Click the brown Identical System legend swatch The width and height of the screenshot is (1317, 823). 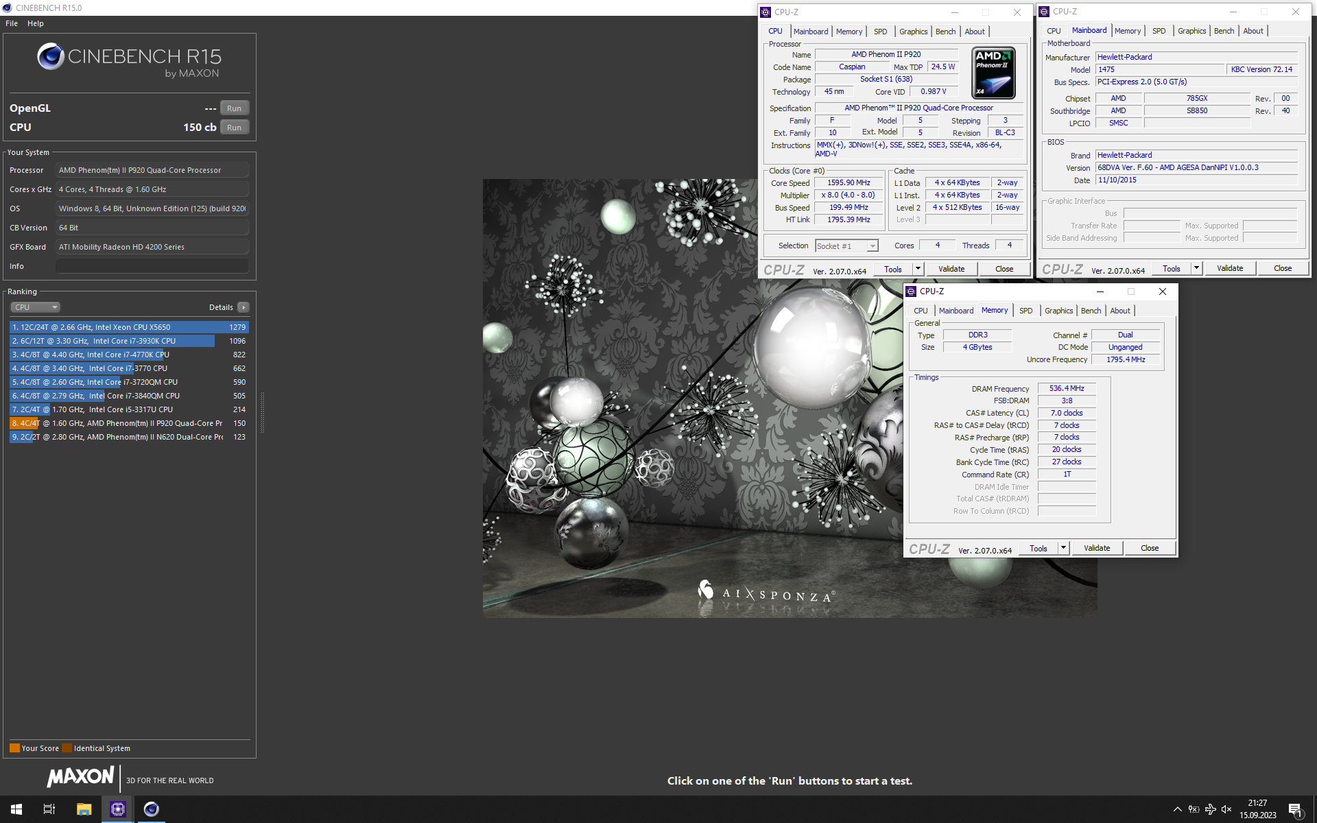point(67,748)
